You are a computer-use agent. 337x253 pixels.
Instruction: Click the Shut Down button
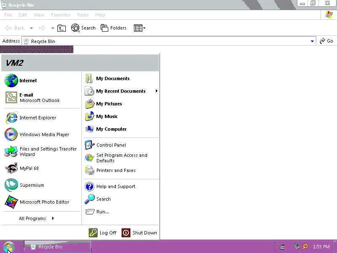[139, 233]
